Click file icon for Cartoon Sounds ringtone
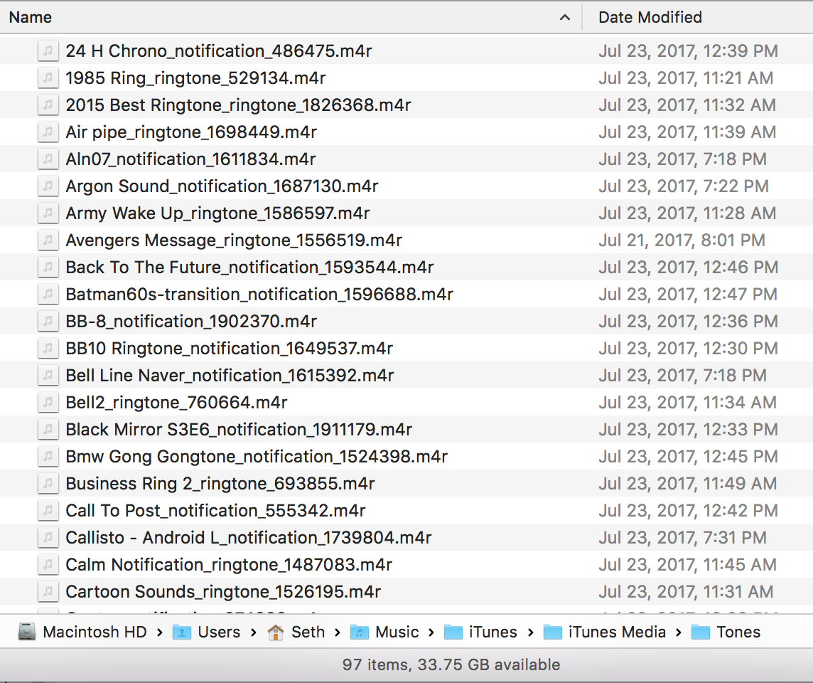Viewport: 813px width, 683px height. point(48,591)
